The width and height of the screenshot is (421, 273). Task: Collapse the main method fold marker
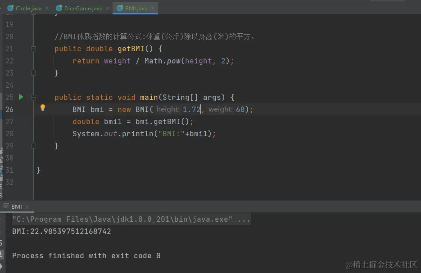point(34,97)
